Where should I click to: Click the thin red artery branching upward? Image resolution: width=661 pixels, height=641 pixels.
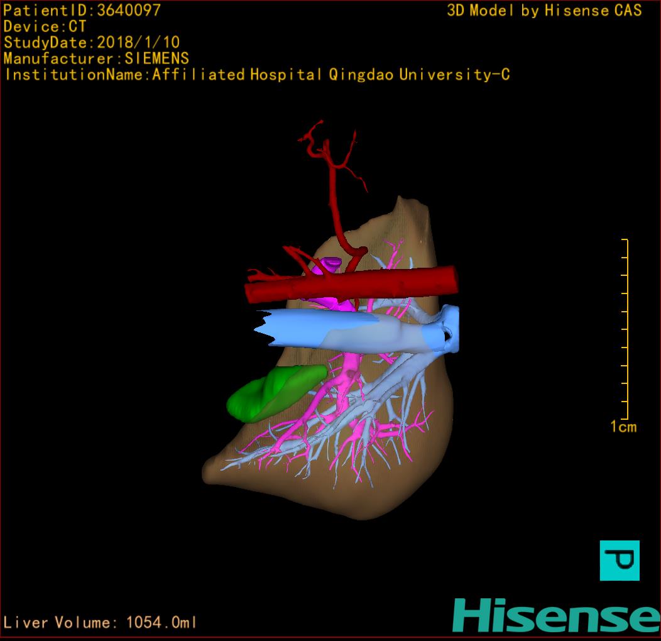(x=334, y=198)
